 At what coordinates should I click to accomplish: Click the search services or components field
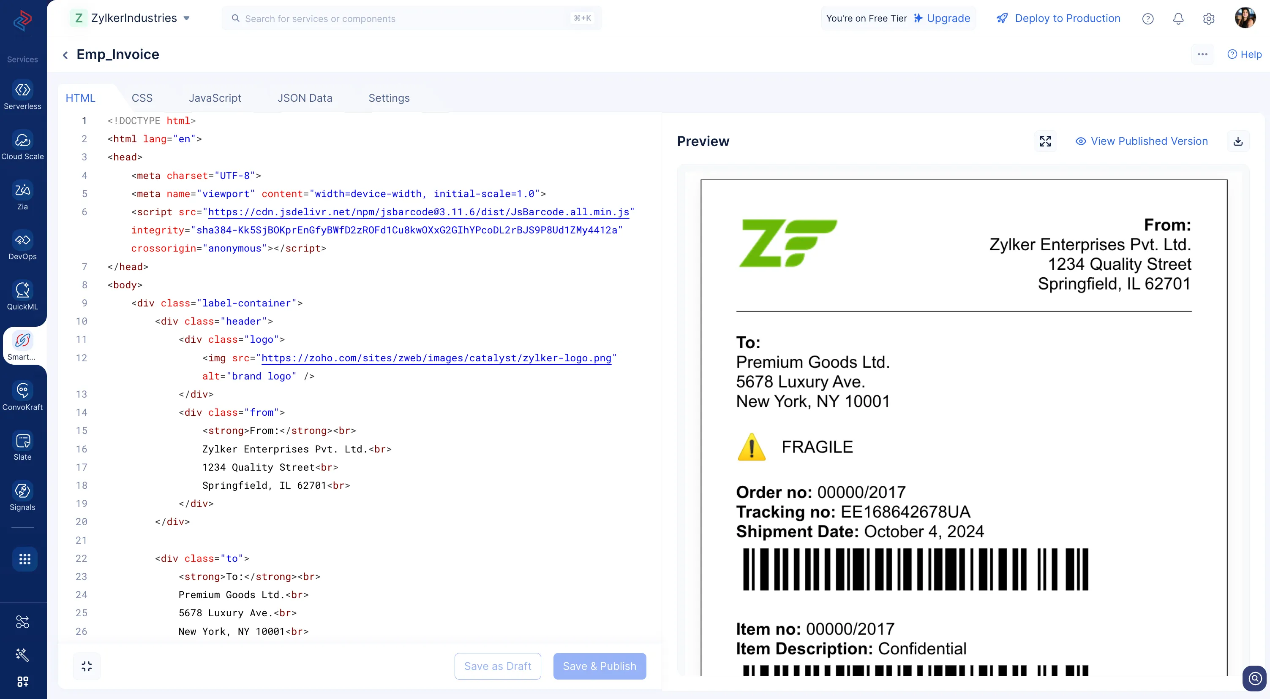[412, 18]
